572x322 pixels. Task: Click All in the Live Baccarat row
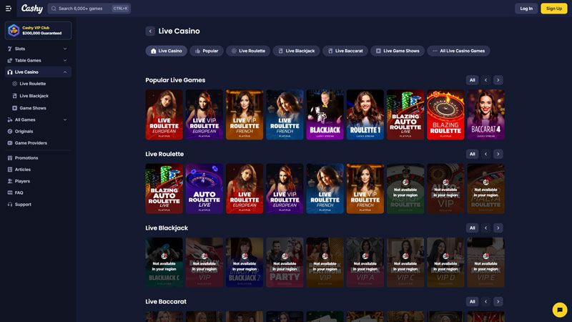click(472, 301)
